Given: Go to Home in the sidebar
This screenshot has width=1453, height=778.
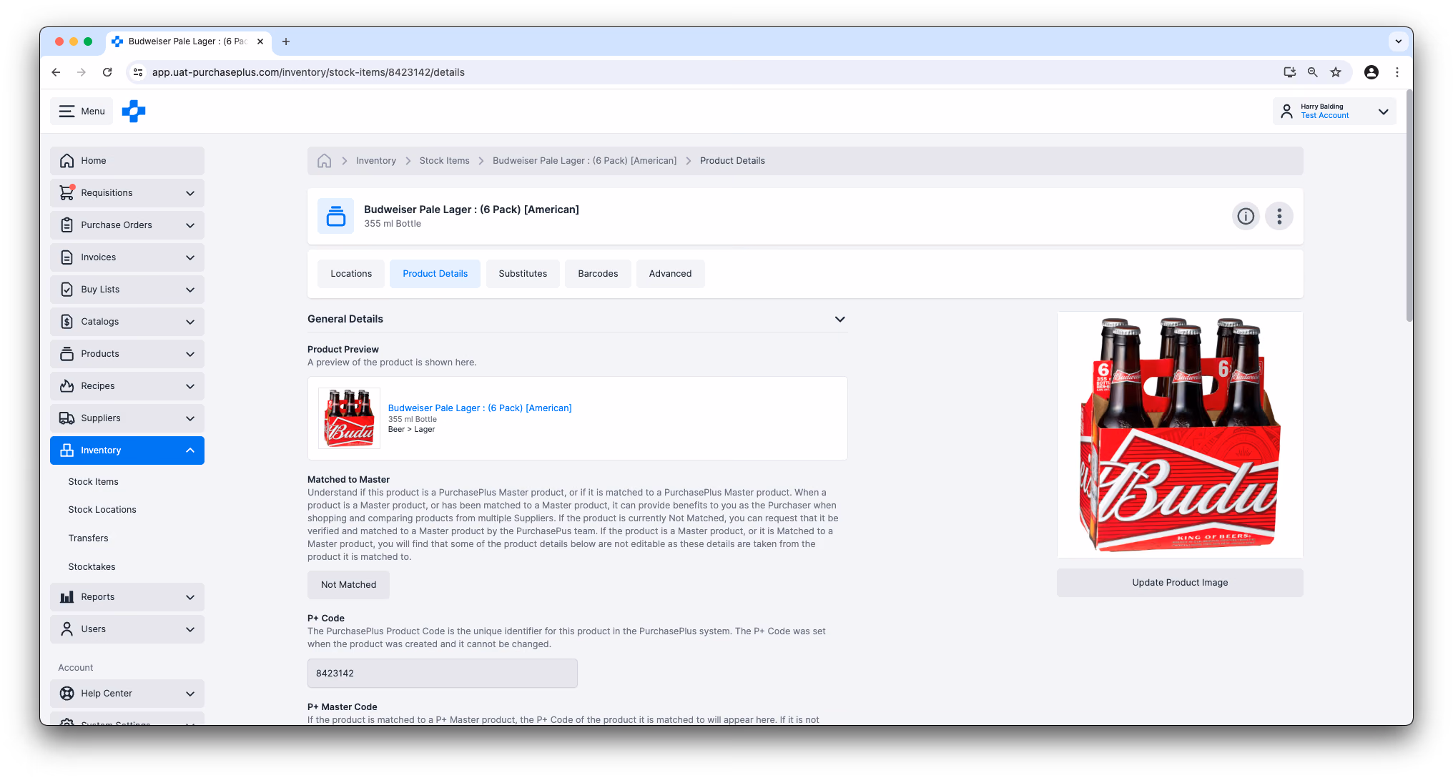Looking at the screenshot, I should pos(127,161).
